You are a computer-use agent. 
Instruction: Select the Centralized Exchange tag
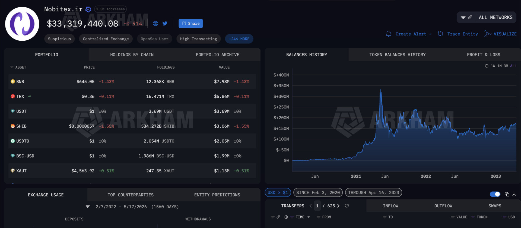106,39
